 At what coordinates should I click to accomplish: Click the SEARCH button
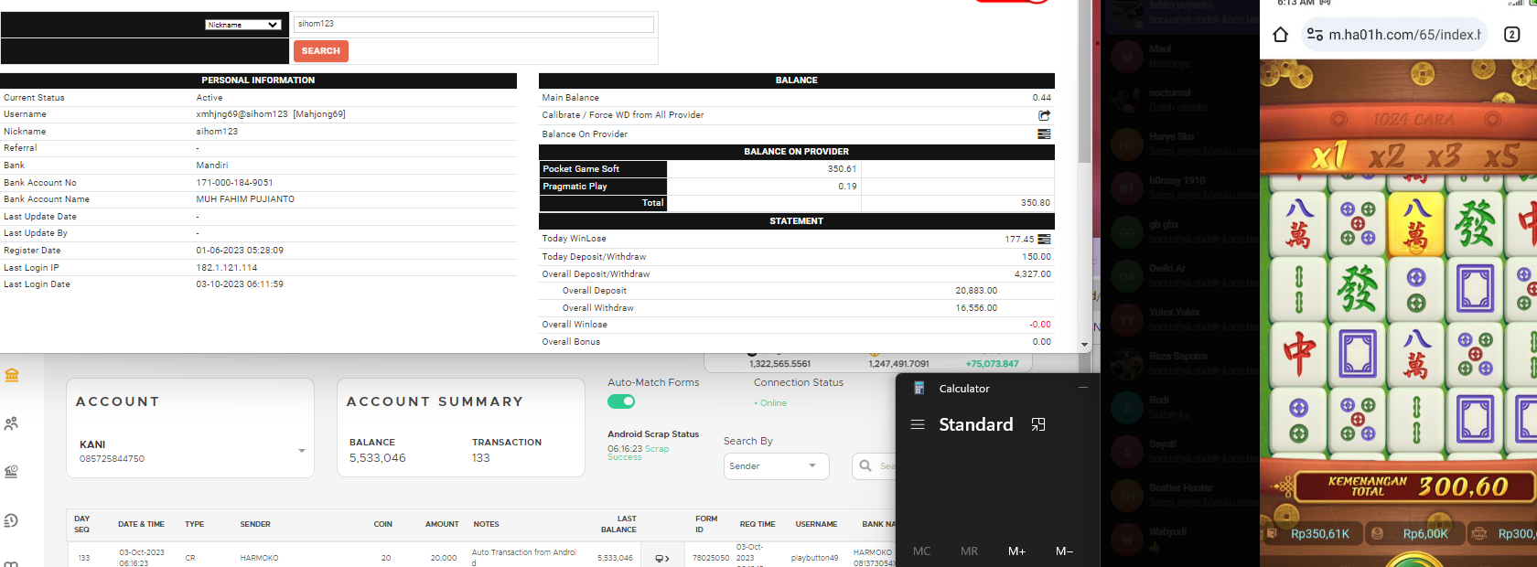[x=320, y=51]
